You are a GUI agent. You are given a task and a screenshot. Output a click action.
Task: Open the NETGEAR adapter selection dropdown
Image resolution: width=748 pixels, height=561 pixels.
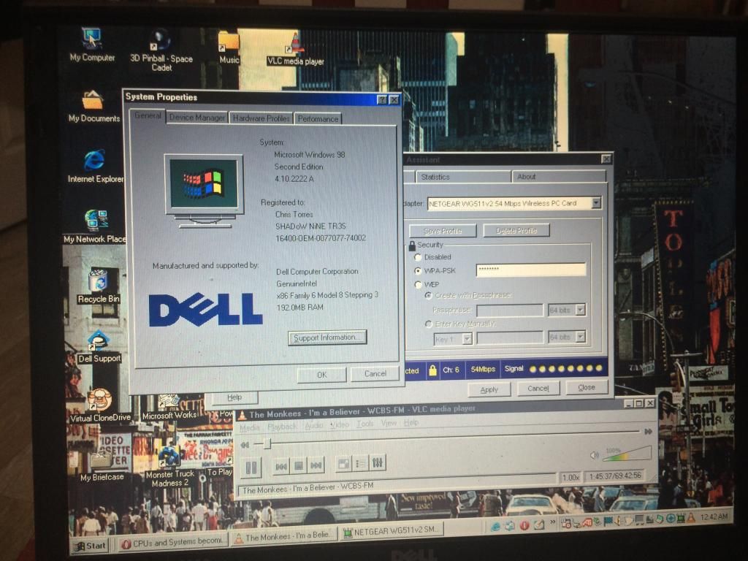tap(596, 203)
